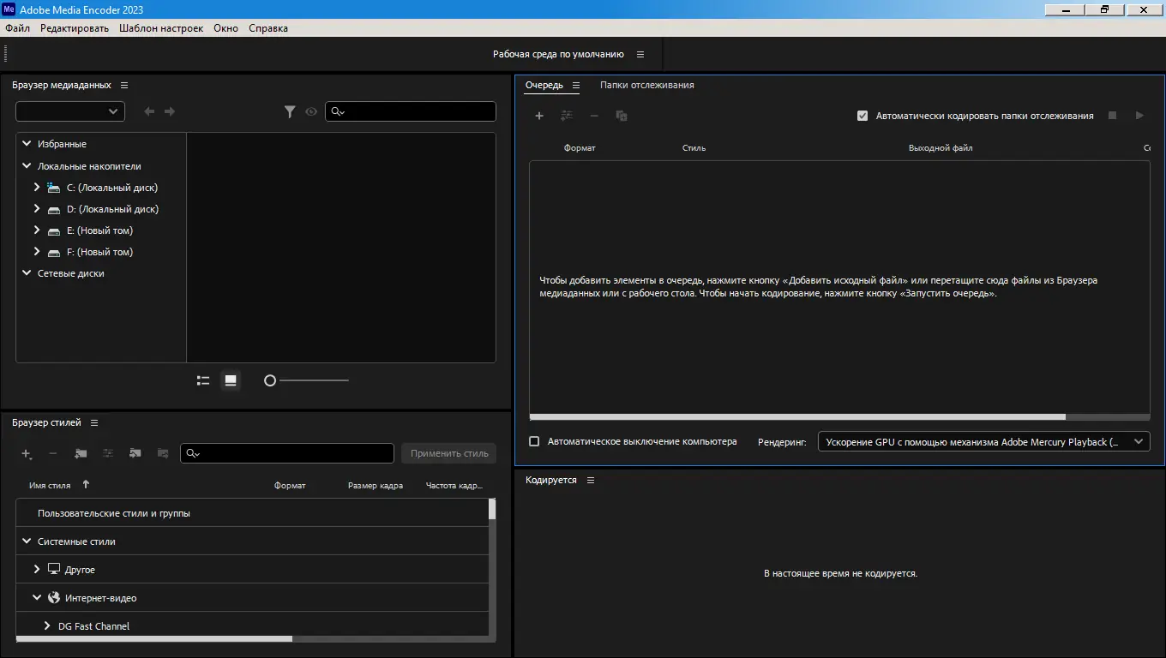Expand DG Fast Channel style group
The image size is (1166, 658).
click(x=47, y=625)
